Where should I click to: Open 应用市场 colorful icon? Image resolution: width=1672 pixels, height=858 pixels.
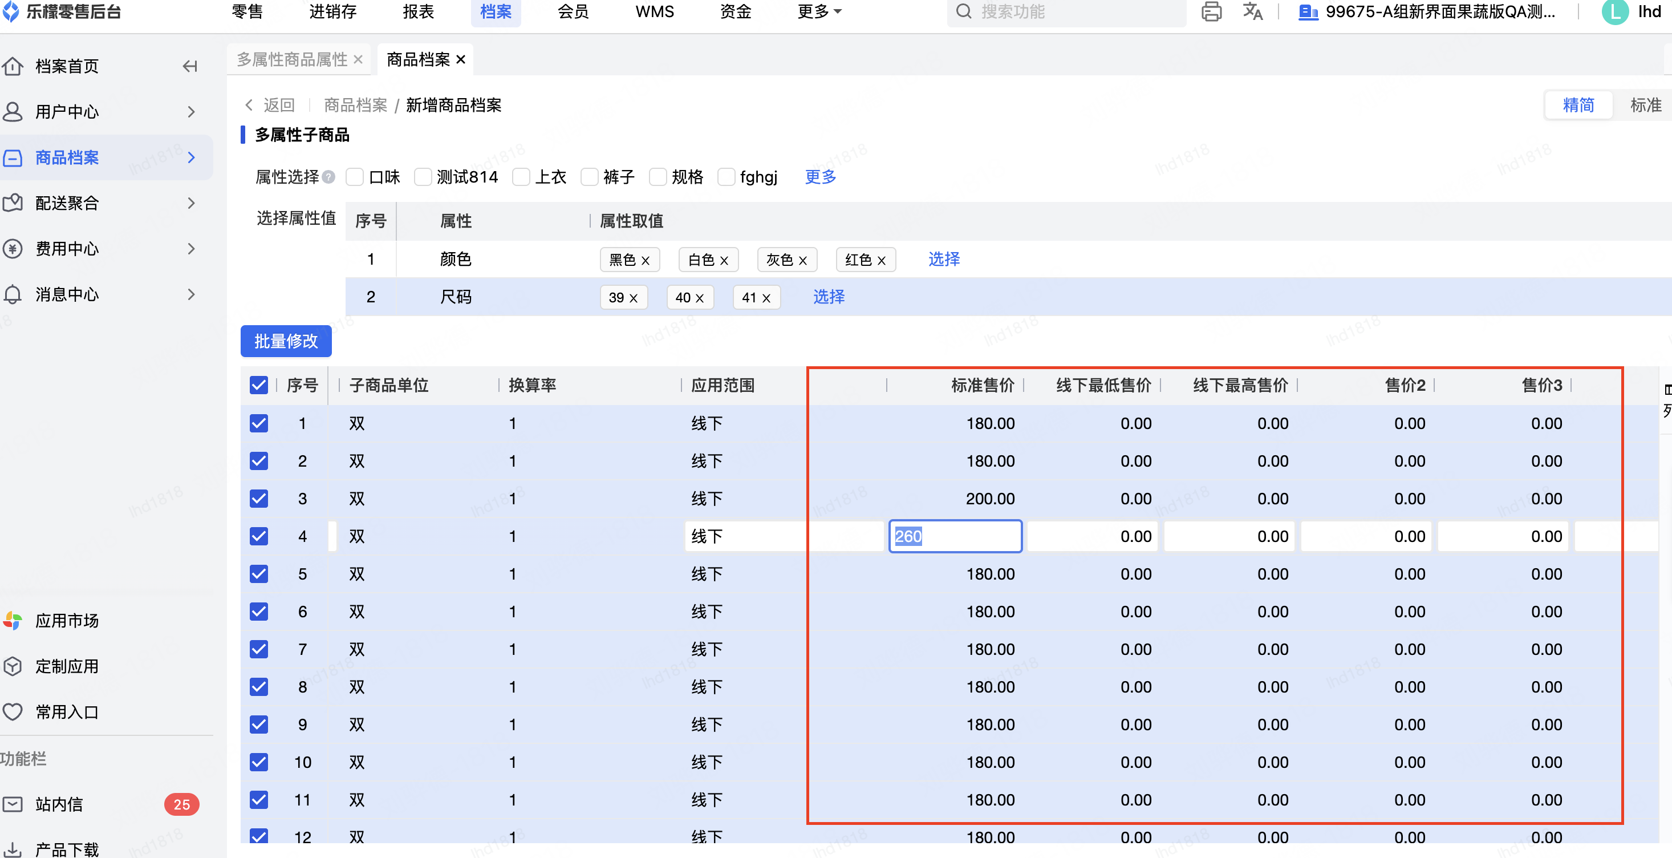[13, 620]
